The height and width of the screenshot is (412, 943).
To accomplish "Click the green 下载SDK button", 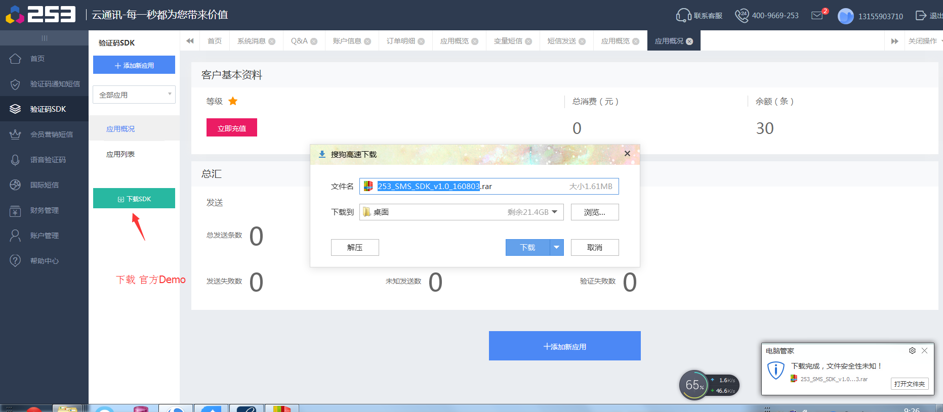I will pyautogui.click(x=134, y=198).
